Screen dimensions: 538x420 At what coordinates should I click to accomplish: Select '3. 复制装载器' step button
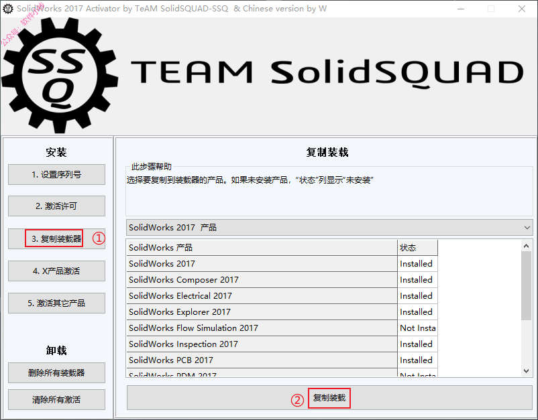(x=56, y=238)
